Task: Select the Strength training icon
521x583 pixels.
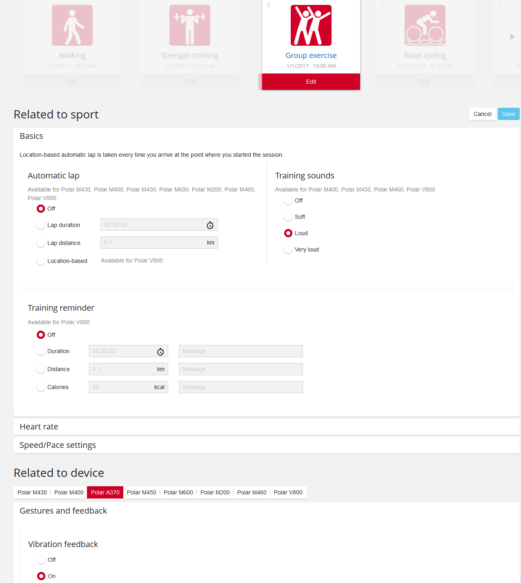Action: [x=190, y=25]
